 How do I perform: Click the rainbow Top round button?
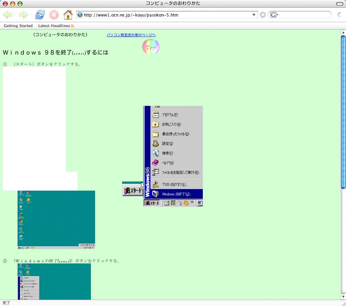pos(151,47)
